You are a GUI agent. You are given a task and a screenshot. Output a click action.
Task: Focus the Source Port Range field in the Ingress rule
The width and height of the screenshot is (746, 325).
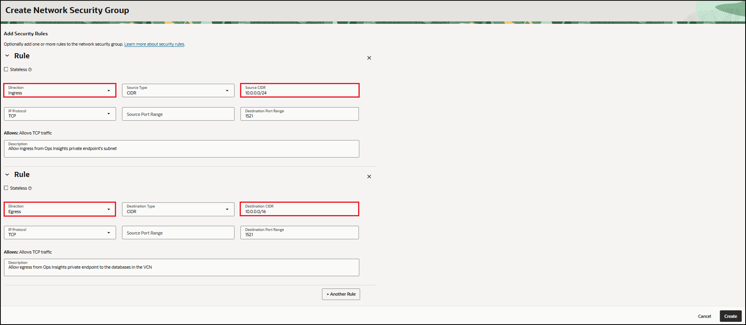pos(178,114)
